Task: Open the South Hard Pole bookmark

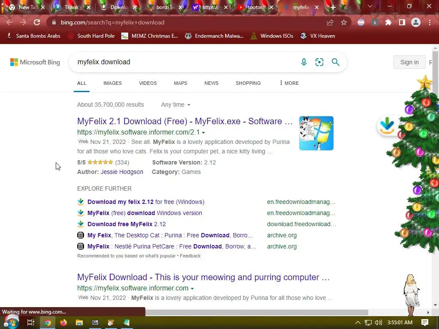Action: 91,36
